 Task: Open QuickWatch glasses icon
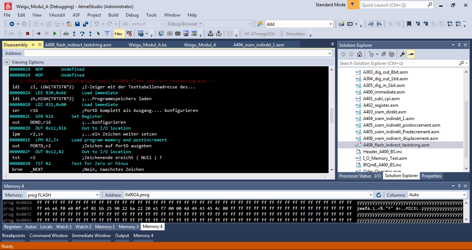[x=66, y=34]
